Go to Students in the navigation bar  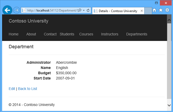click(x=67, y=34)
